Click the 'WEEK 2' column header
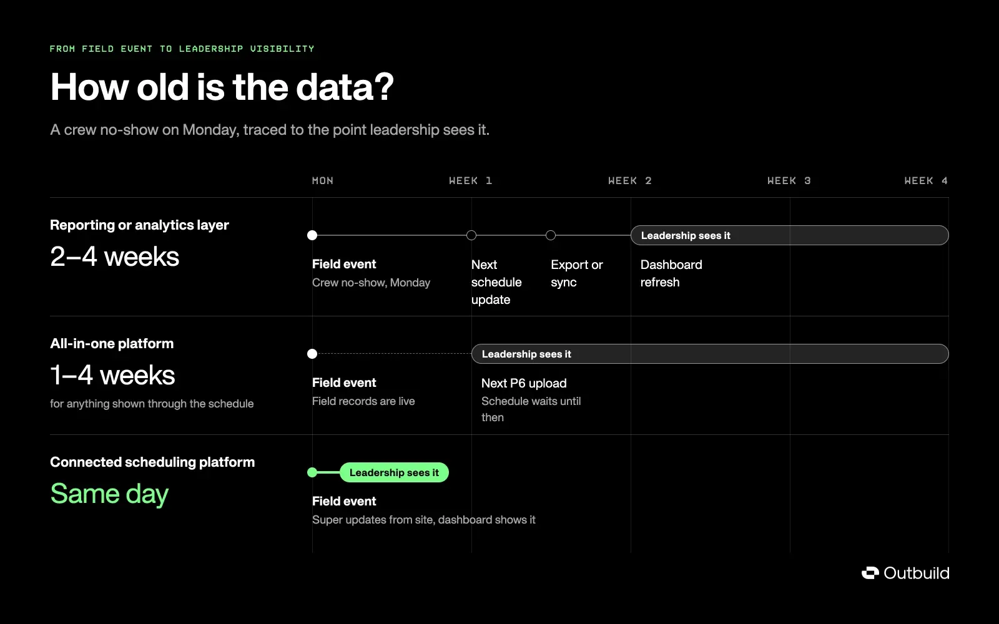This screenshot has width=999, height=624. (x=630, y=180)
